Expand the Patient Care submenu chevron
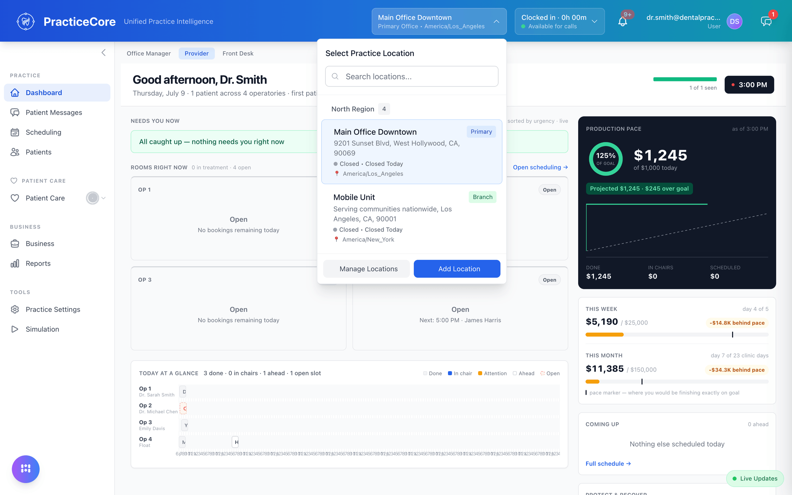This screenshot has height=495, width=792. (x=104, y=198)
